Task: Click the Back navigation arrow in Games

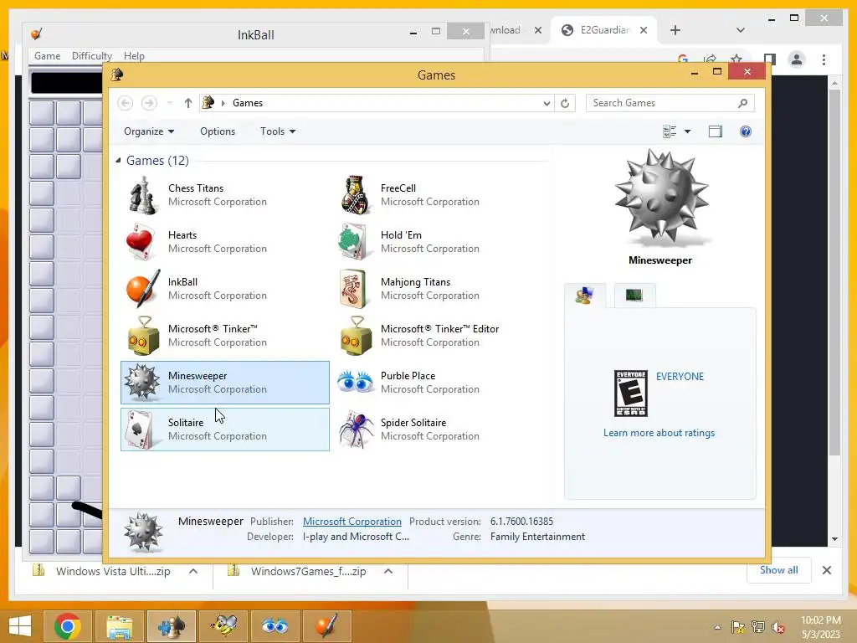Action: (x=126, y=103)
